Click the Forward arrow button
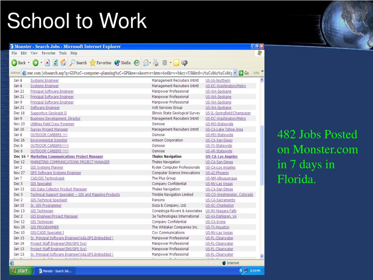 35,63
